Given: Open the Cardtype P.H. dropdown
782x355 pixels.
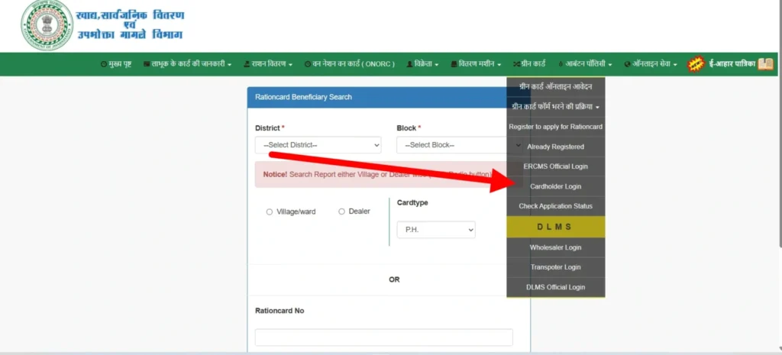Looking at the screenshot, I should coord(436,230).
